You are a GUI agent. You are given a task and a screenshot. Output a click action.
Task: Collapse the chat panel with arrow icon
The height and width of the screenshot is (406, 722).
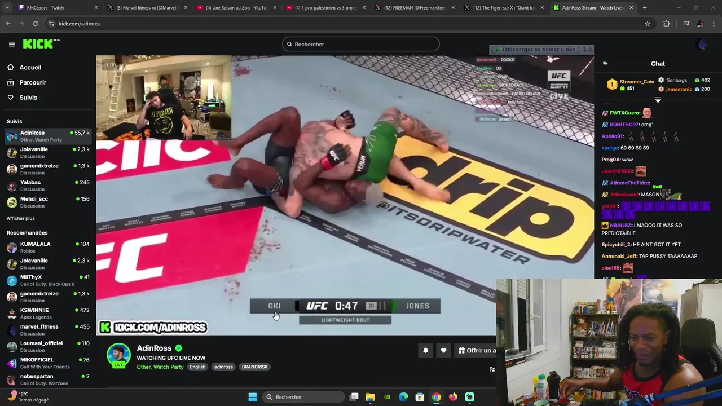click(x=605, y=64)
